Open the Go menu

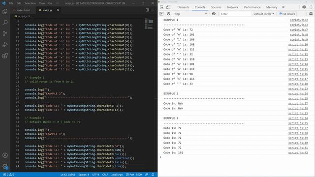tap(50, 3)
